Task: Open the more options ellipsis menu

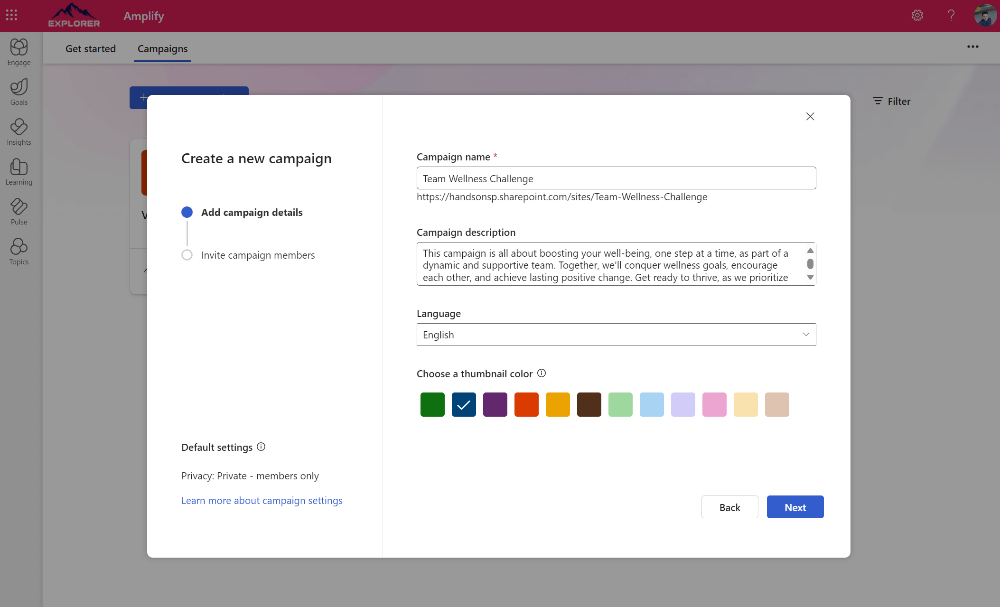Action: point(973,47)
